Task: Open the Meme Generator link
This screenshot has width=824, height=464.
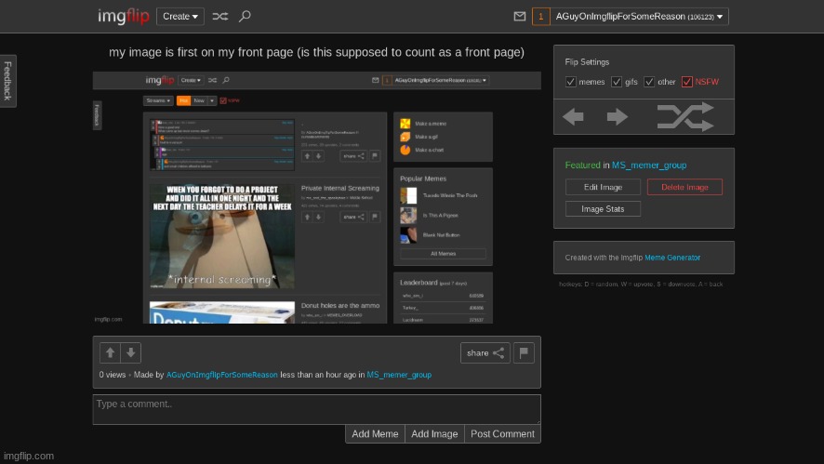Action: point(672,258)
